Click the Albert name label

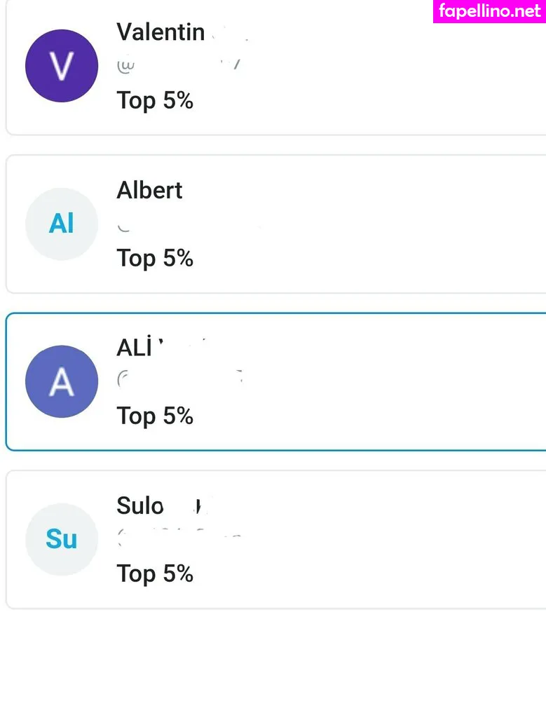149,191
